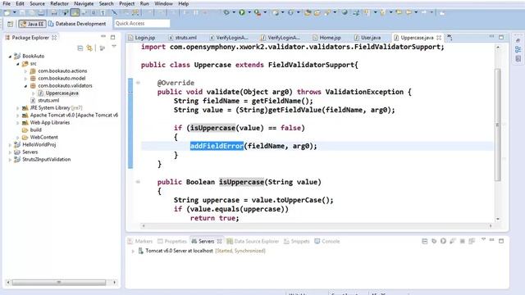The width and height of the screenshot is (525, 295).
Task: Open the Project menu
Action: pyautogui.click(x=126, y=3)
